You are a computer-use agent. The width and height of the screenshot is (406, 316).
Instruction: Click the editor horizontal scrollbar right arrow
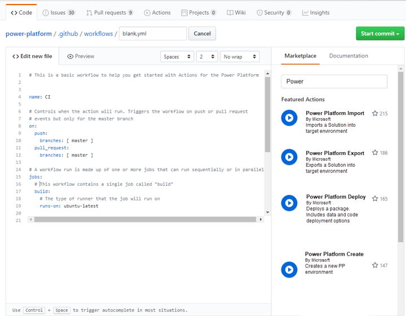click(261, 220)
